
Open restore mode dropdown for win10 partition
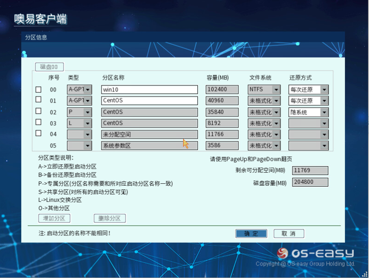[324, 90]
